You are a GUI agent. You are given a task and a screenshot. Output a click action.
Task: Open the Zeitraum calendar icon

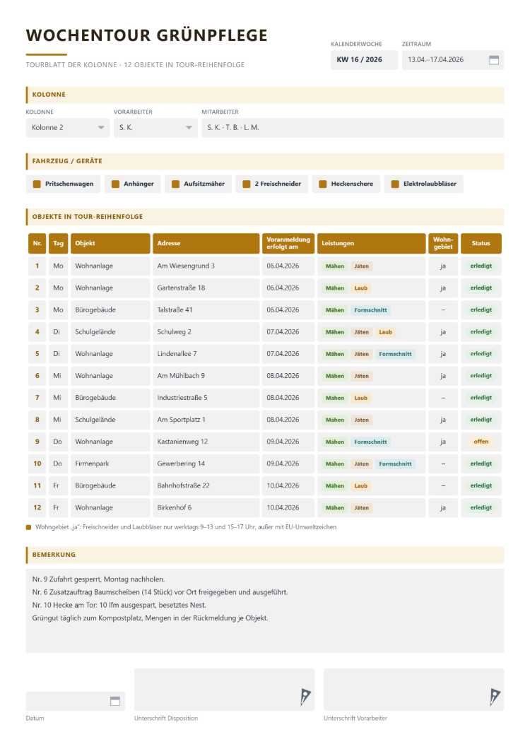point(494,60)
